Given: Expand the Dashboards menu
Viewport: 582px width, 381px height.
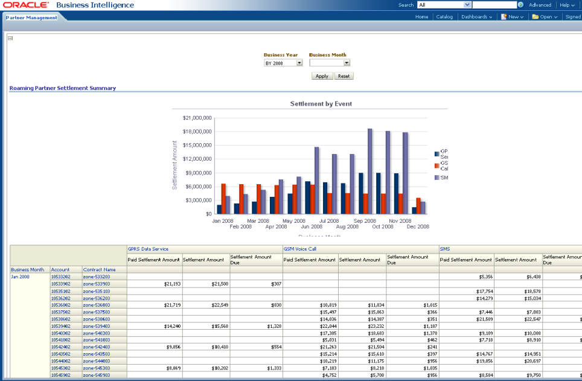Looking at the screenshot, I should 476,17.
